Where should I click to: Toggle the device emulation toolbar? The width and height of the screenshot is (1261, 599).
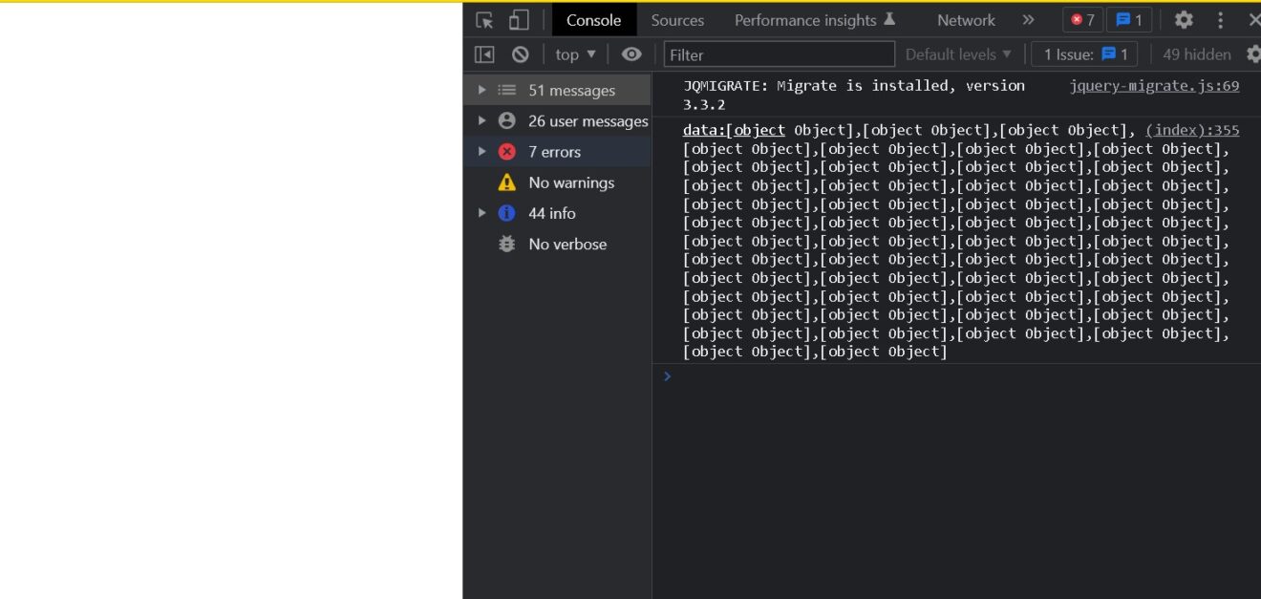click(x=517, y=19)
